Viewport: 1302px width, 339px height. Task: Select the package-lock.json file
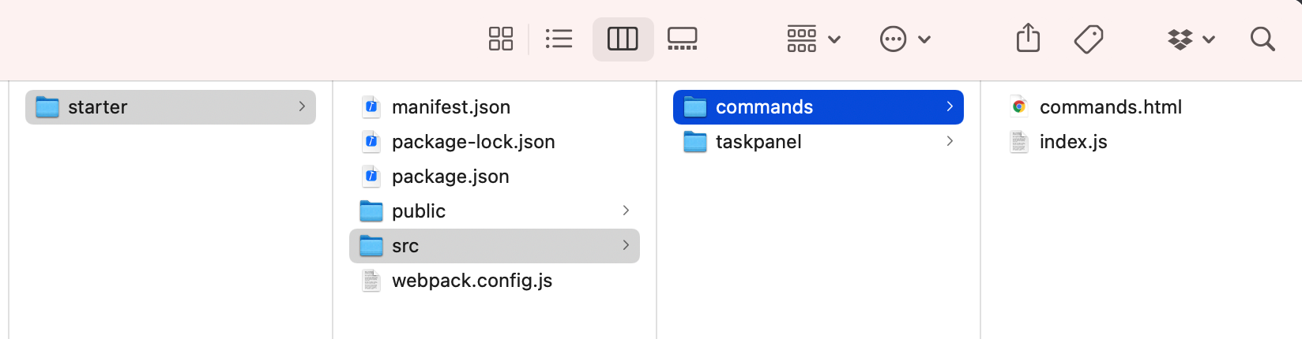click(472, 142)
